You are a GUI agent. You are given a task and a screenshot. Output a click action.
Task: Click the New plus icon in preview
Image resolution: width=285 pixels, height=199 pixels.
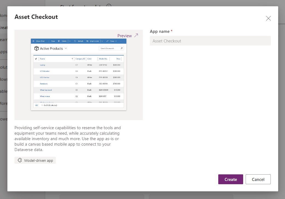(49, 41)
